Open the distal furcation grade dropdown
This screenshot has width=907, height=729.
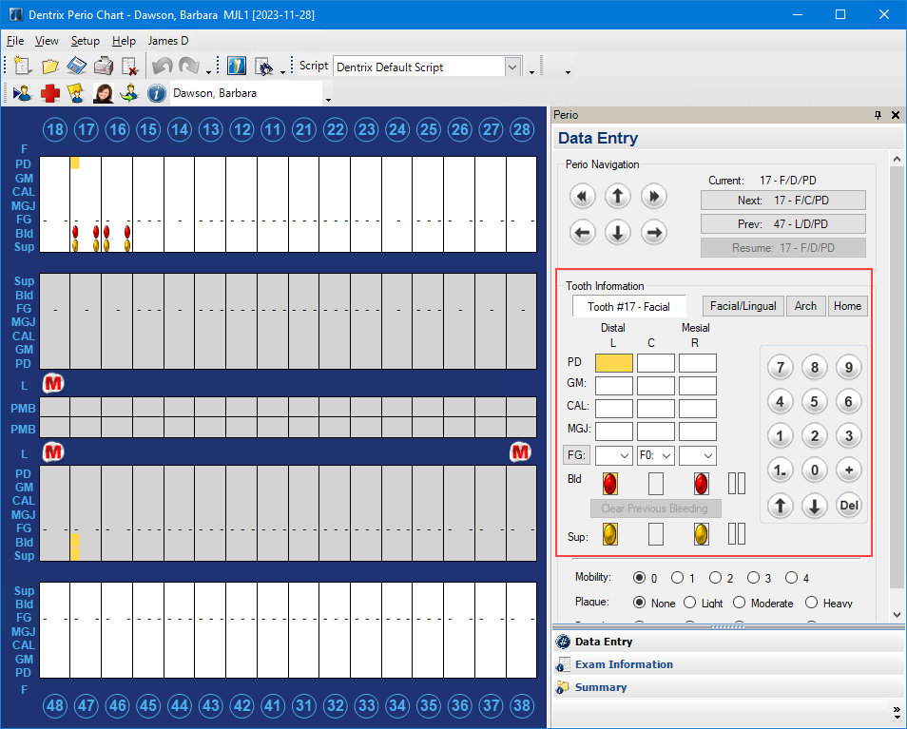pos(613,456)
